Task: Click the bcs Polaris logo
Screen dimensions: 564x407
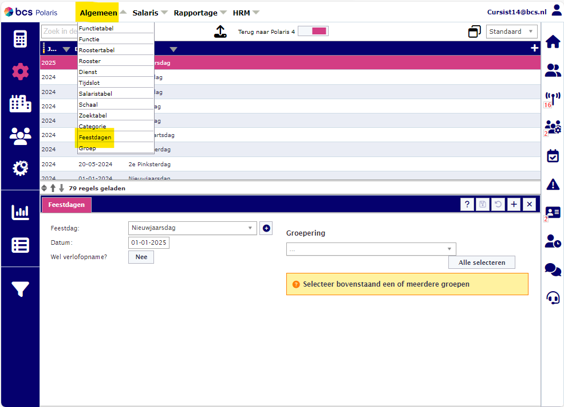Action: 31,12
